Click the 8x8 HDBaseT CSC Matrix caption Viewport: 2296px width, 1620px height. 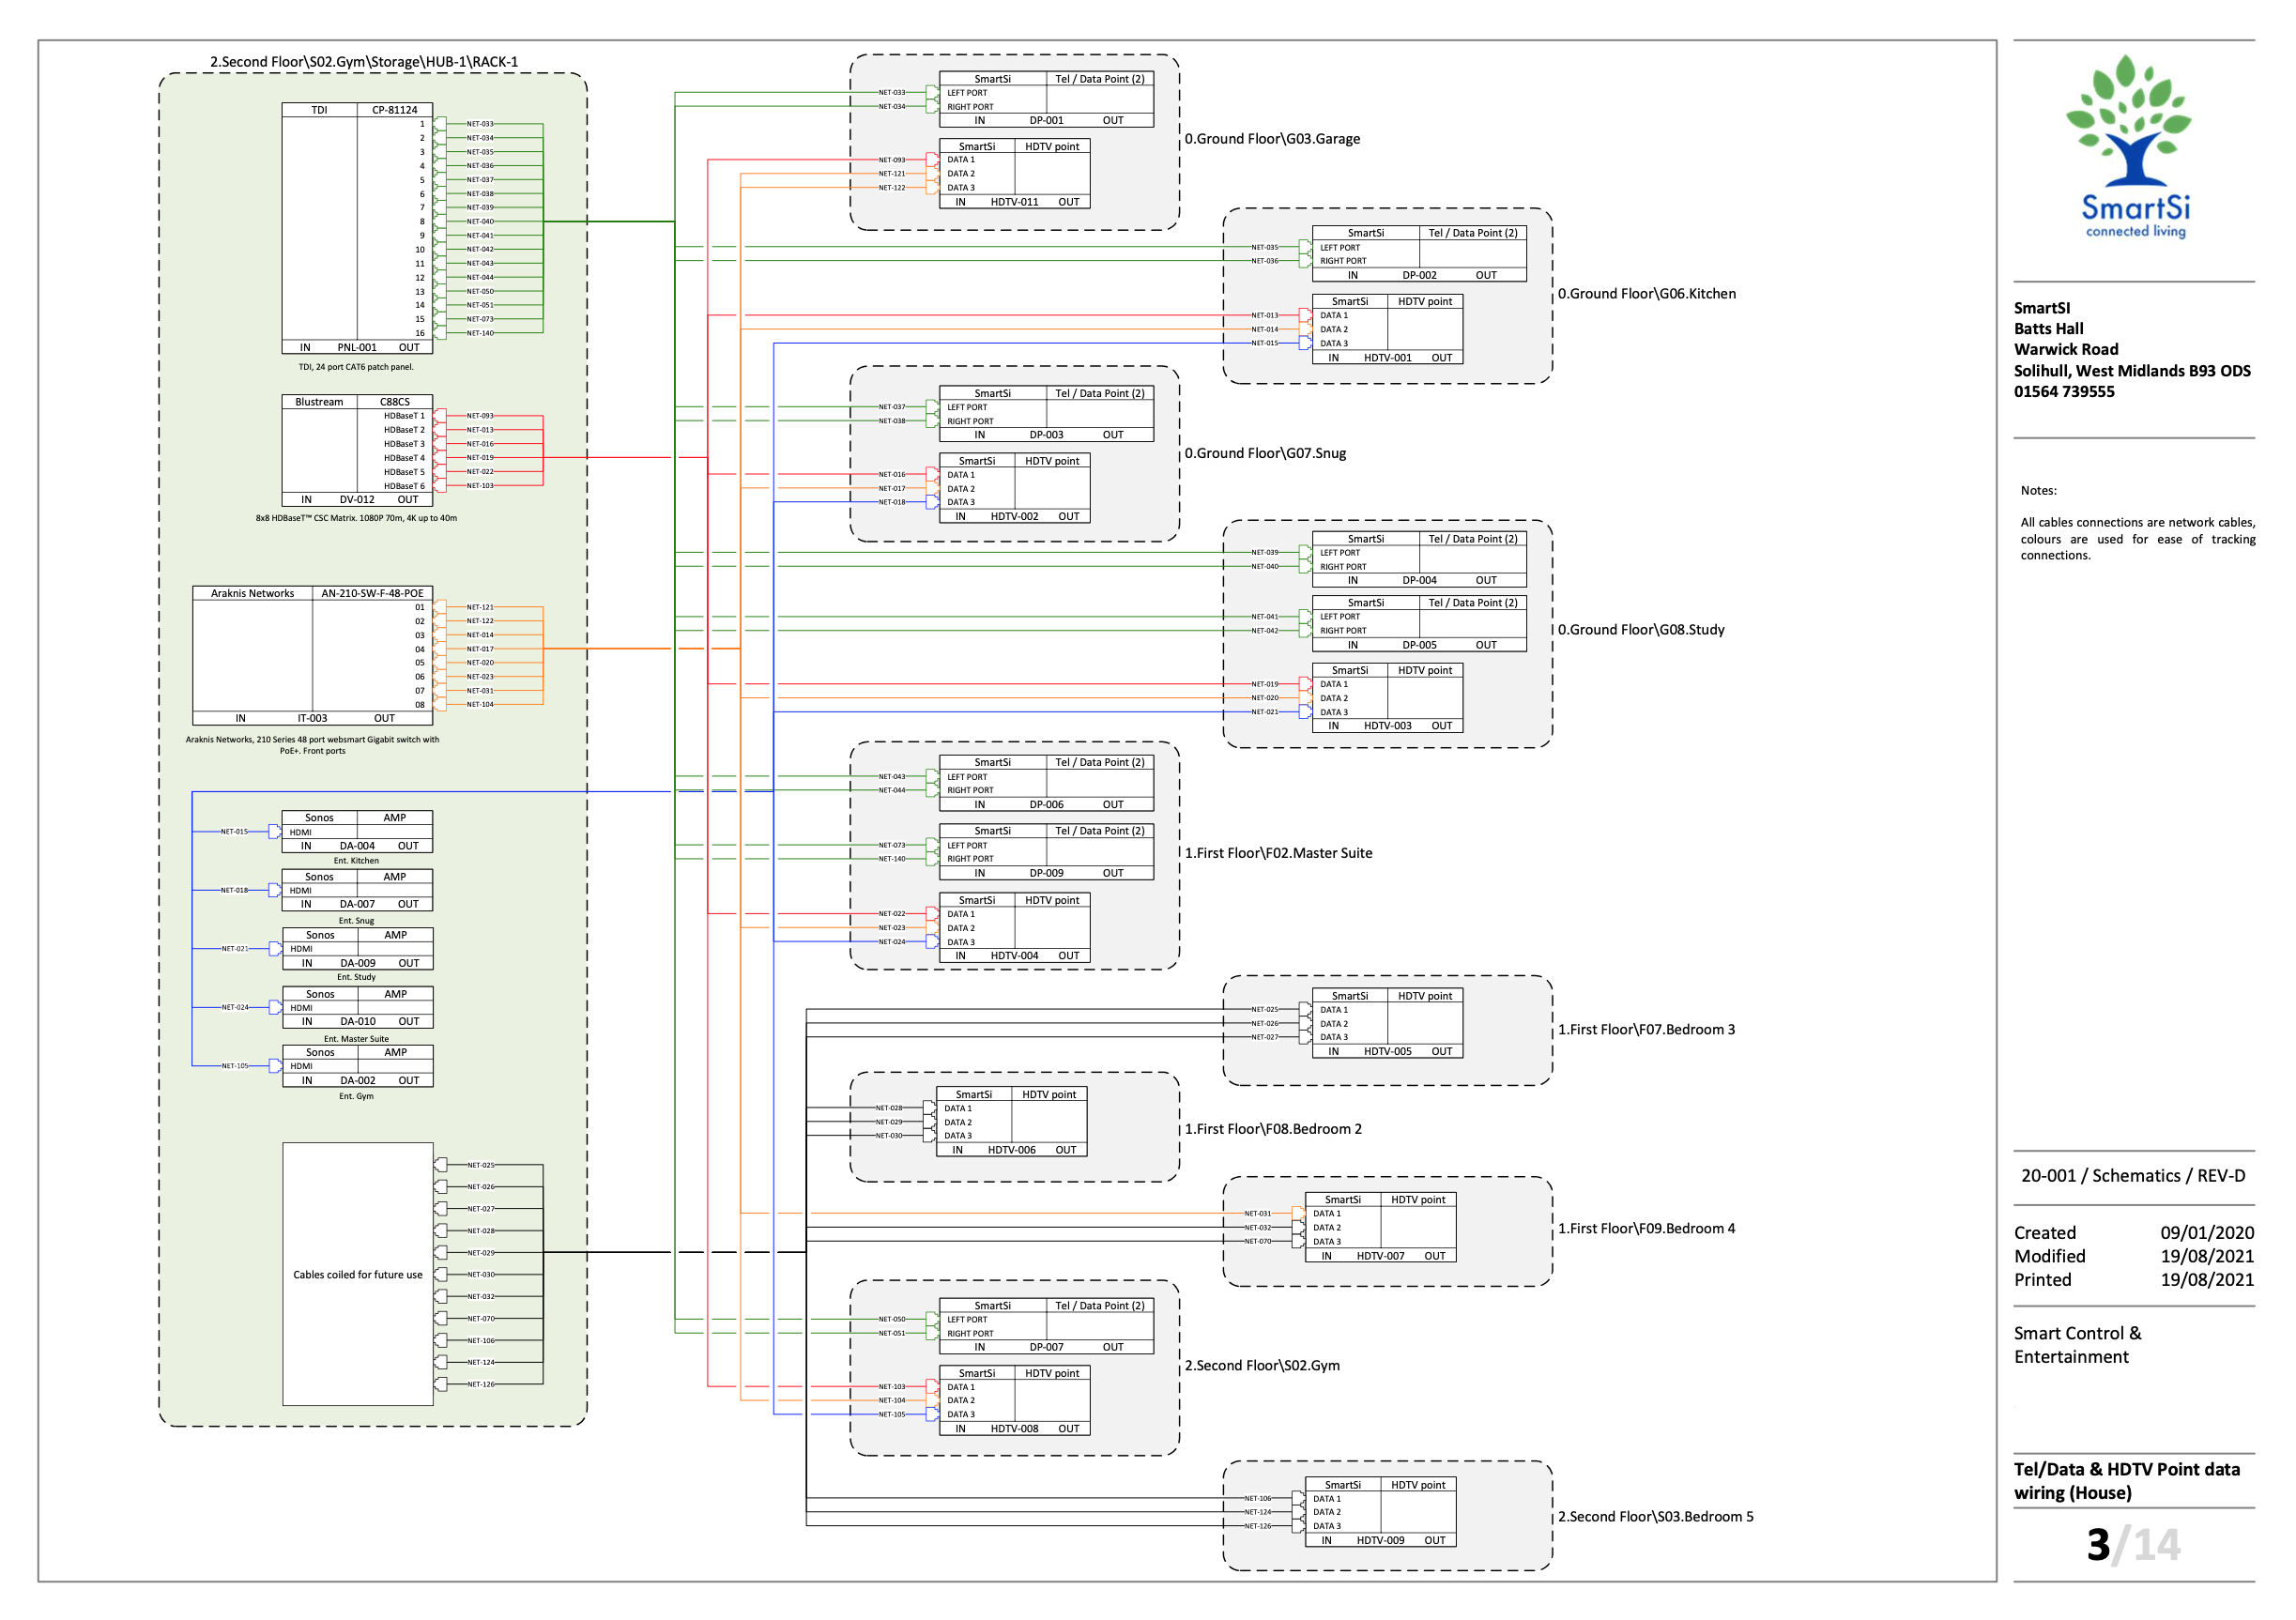point(356,518)
